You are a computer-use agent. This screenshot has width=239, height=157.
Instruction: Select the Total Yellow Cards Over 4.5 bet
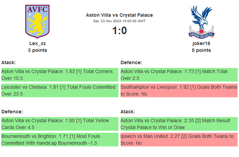click(x=60, y=124)
